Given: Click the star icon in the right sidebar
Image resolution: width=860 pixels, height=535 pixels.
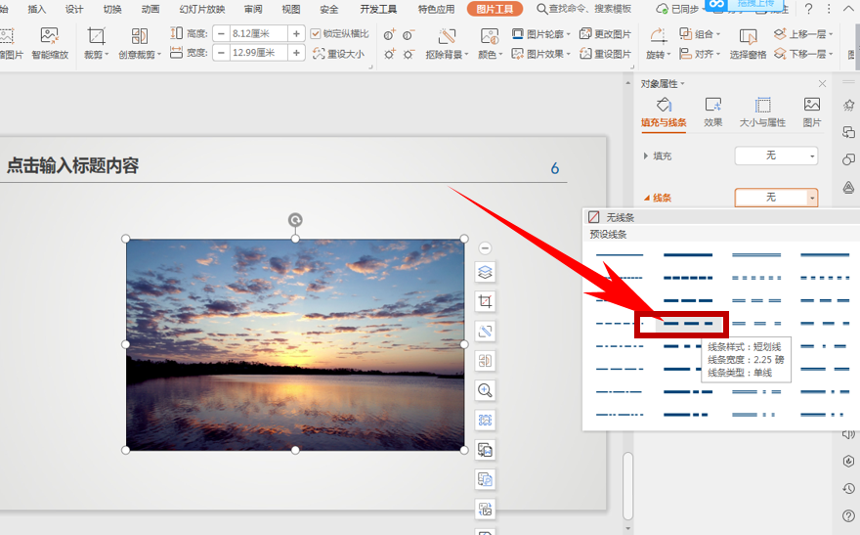Looking at the screenshot, I should tap(848, 105).
